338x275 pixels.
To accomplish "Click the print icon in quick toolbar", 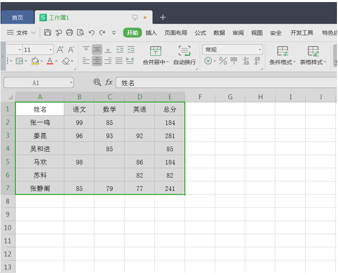I will (x=69, y=33).
